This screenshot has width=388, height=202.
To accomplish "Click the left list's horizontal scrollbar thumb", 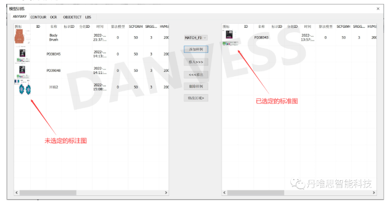I will tap(48, 193).
